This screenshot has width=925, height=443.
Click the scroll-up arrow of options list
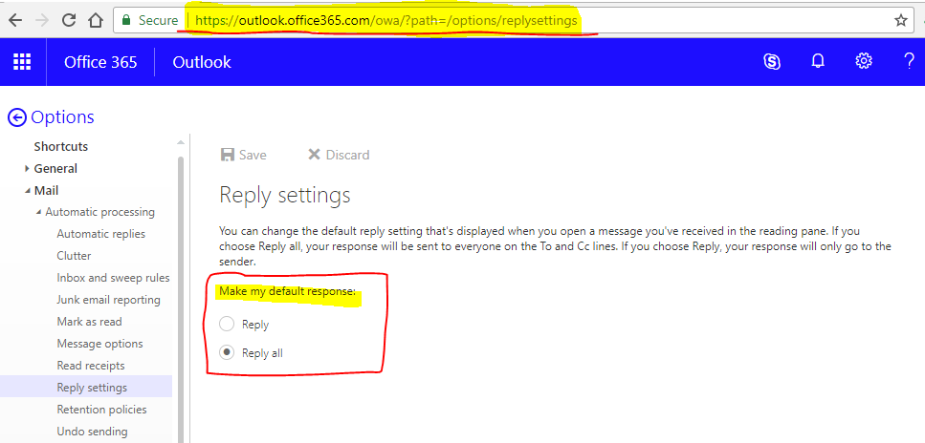coord(181,142)
